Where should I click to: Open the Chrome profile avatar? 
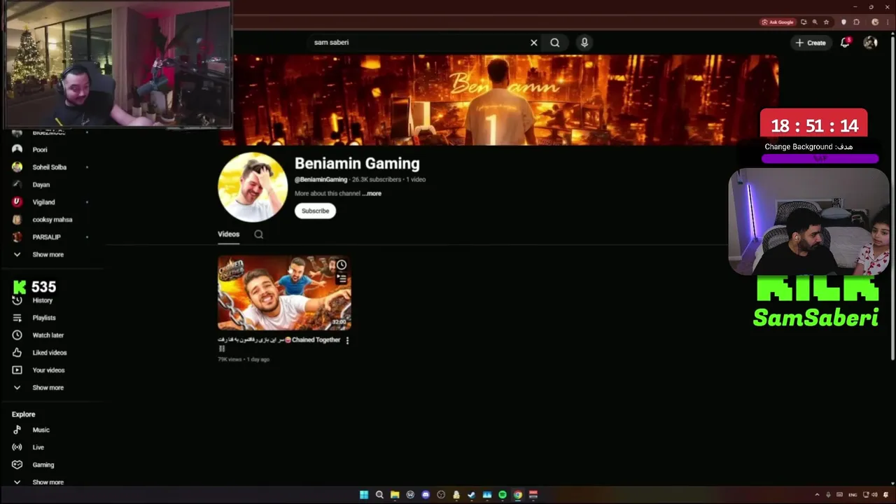point(875,22)
